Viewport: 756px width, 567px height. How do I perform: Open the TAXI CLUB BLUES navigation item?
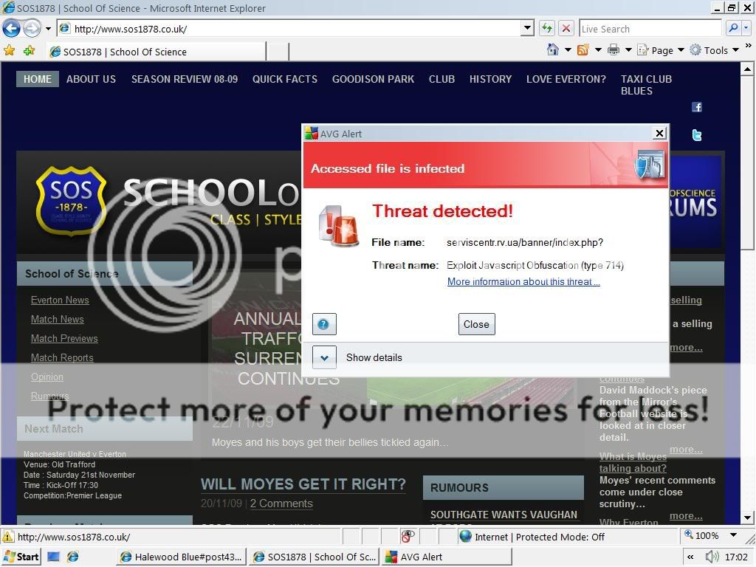[x=646, y=85]
